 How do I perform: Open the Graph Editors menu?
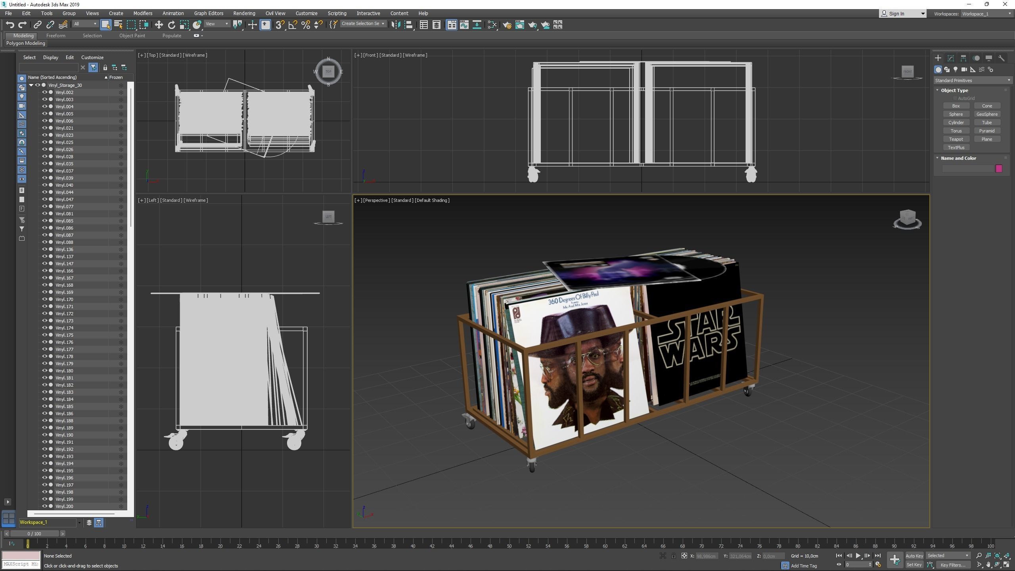(x=209, y=13)
